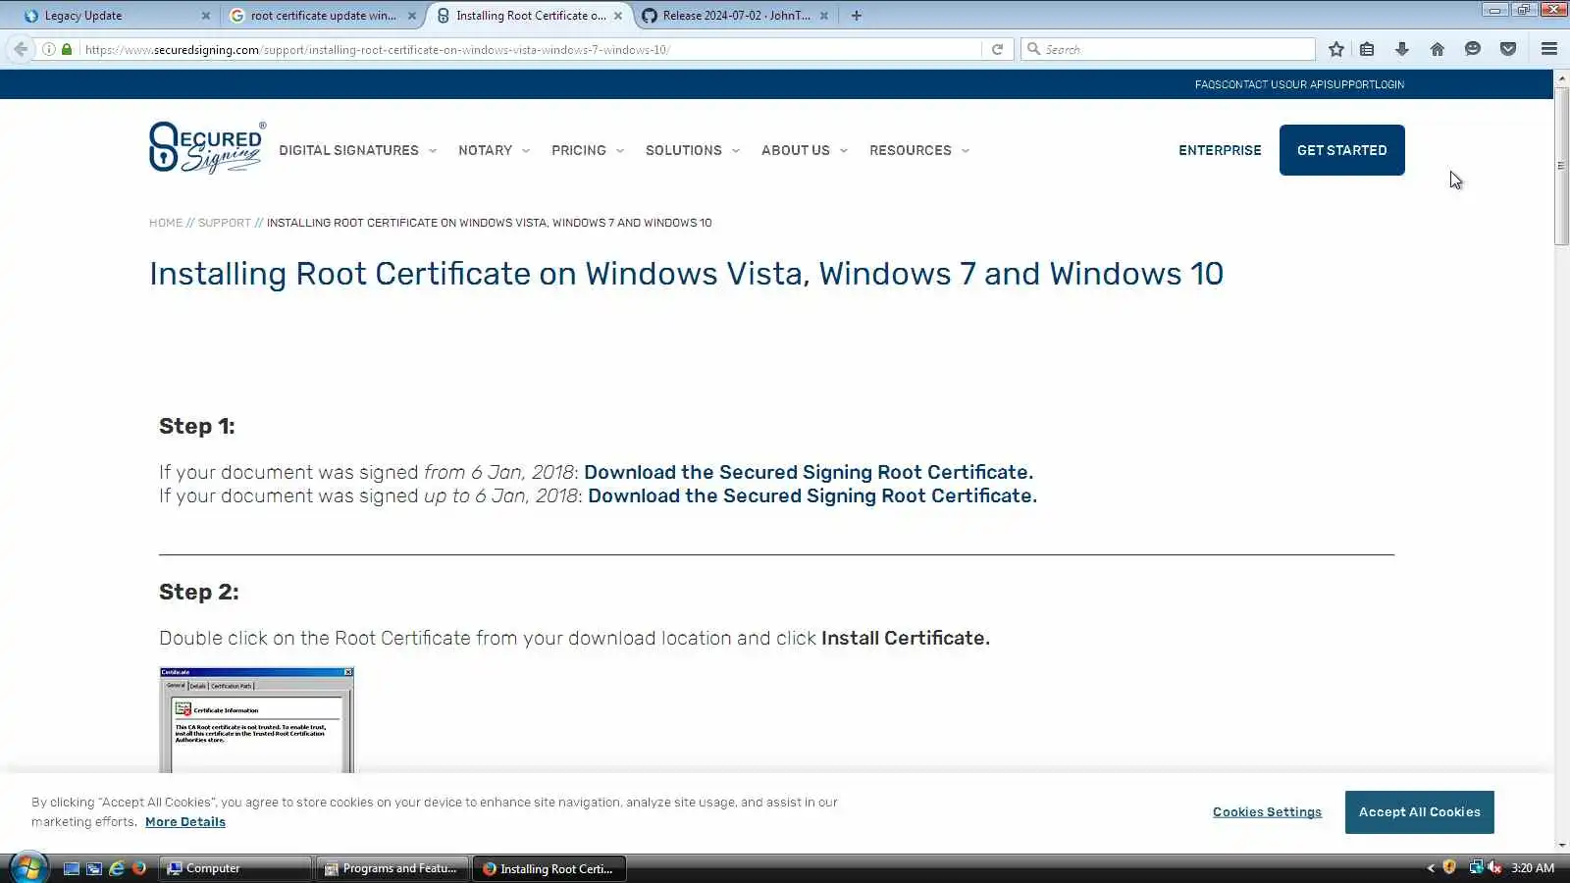
Task: Reload the current page
Action: [997, 49]
